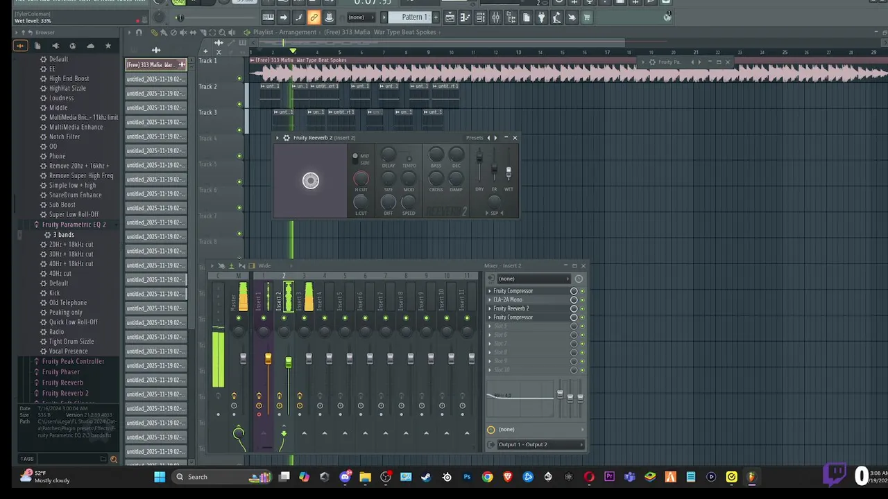888x499 pixels.
Task: Open the Channel rack toolbar icon
Action: point(481,17)
